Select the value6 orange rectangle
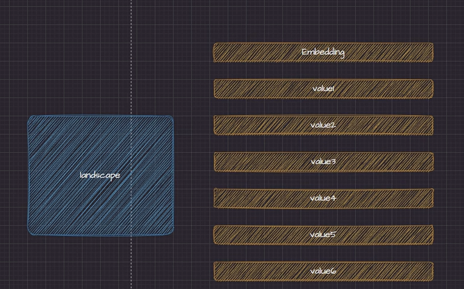464x289 pixels. [x=255, y=271]
